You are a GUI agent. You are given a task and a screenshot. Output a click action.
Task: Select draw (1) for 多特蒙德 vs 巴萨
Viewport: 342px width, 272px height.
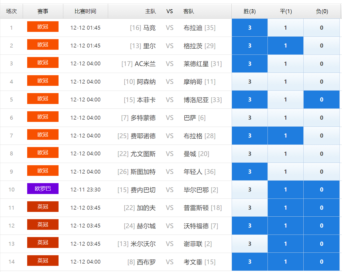285,118
